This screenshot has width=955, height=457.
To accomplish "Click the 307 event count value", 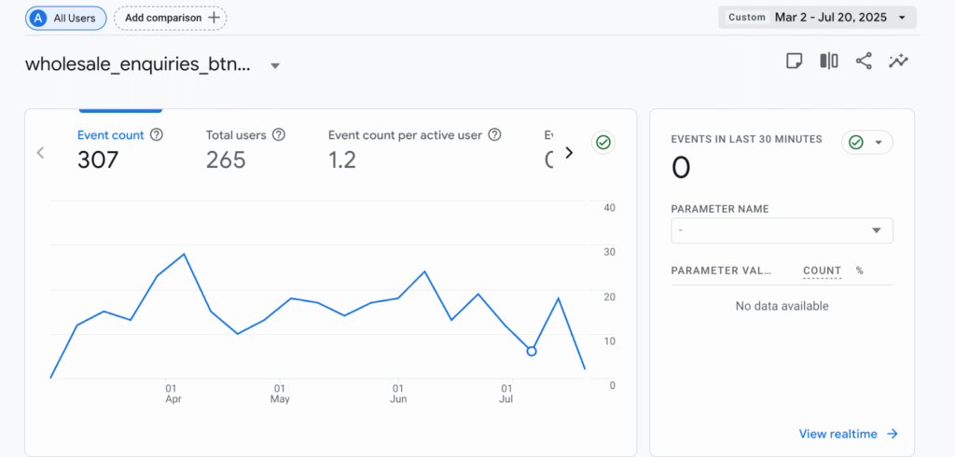I will point(98,160).
